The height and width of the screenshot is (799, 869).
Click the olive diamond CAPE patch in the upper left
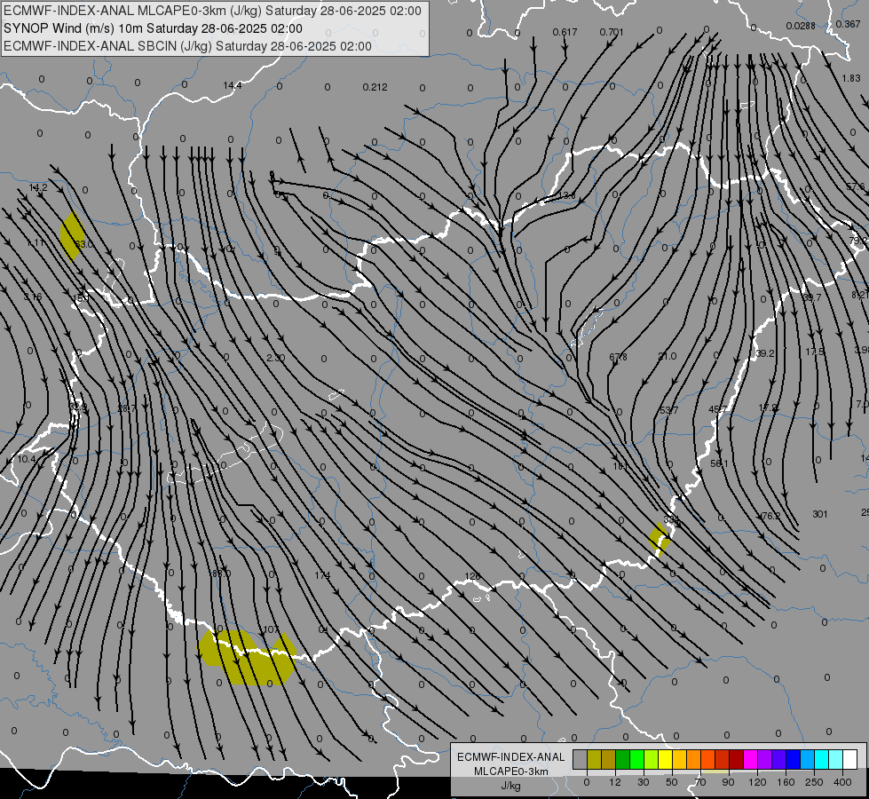tap(72, 235)
